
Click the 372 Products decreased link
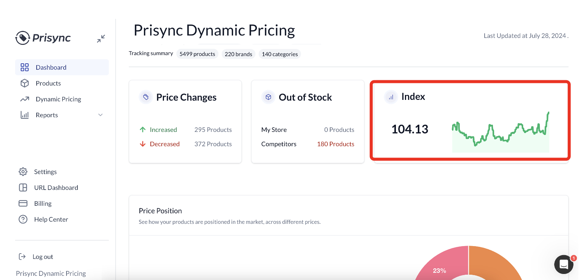(213, 144)
